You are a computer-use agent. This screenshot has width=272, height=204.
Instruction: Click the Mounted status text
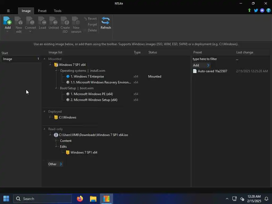[155, 76]
